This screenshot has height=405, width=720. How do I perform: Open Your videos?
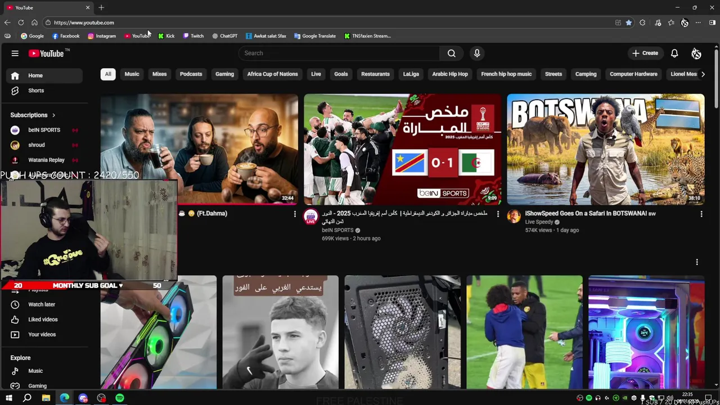(x=44, y=335)
